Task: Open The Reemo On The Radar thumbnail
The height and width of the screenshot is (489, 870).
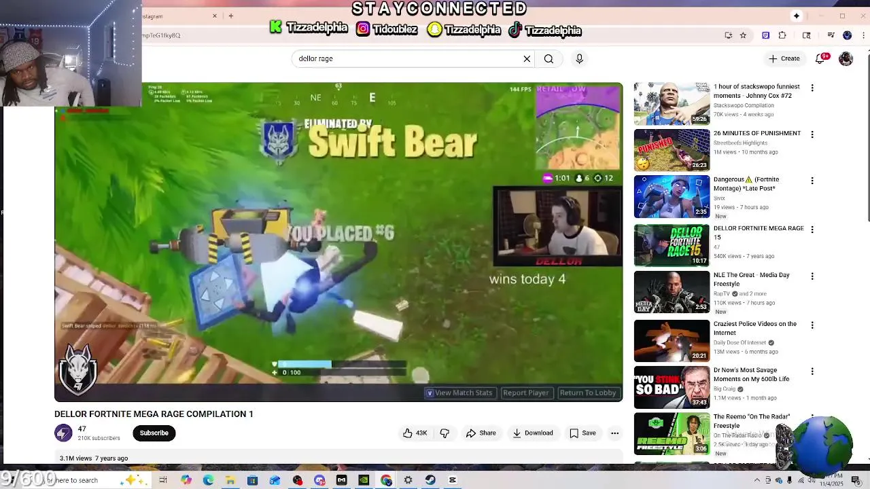Action: 672,433
